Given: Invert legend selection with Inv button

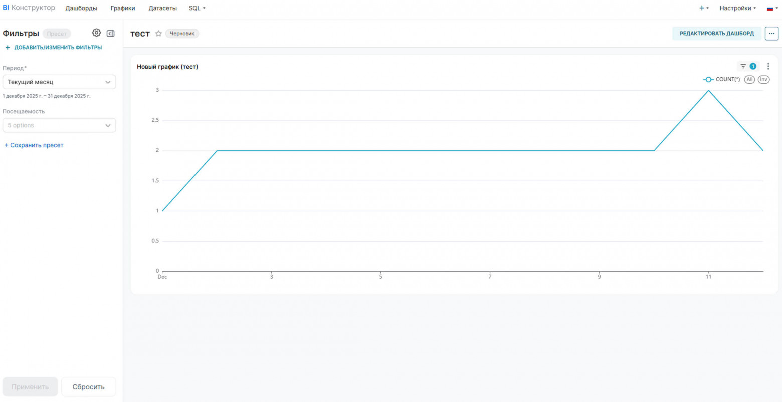Looking at the screenshot, I should 763,79.
